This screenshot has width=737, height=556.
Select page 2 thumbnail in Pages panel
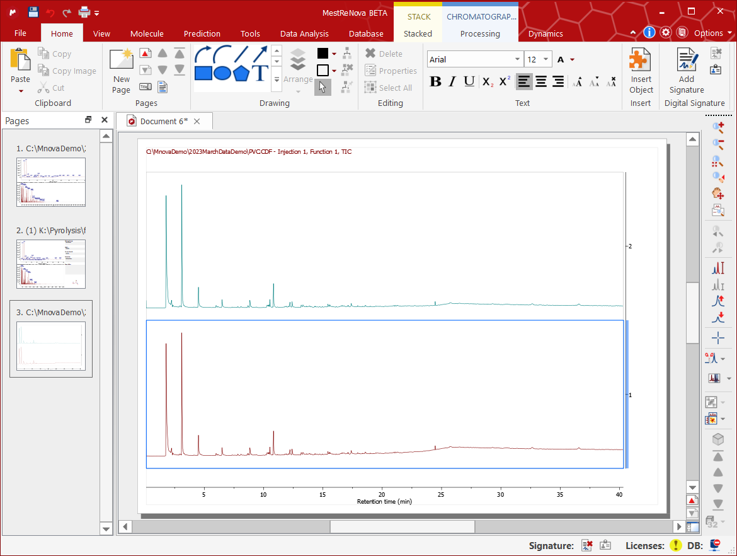click(x=51, y=264)
